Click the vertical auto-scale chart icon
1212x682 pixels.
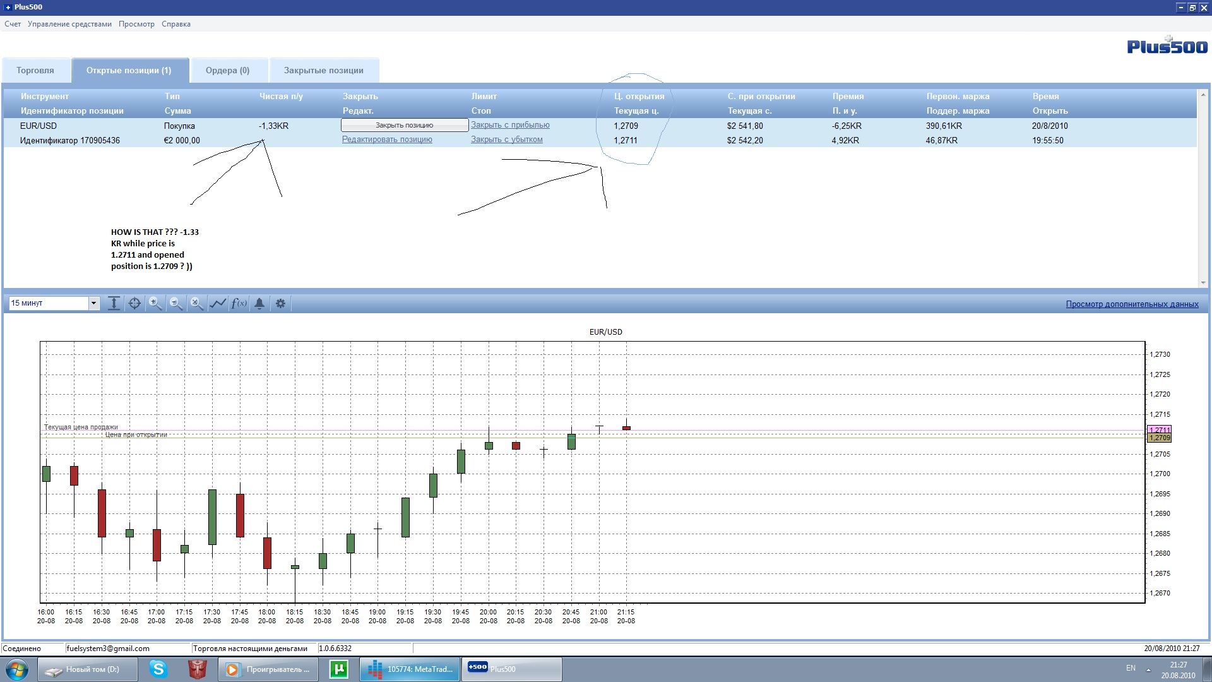114,304
